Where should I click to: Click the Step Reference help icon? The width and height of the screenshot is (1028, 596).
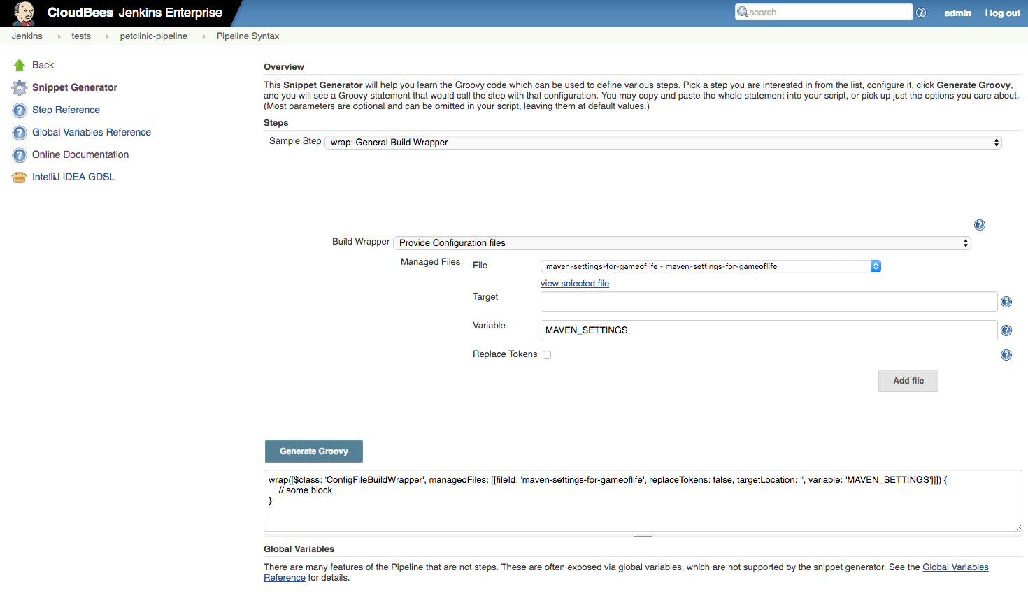(19, 110)
